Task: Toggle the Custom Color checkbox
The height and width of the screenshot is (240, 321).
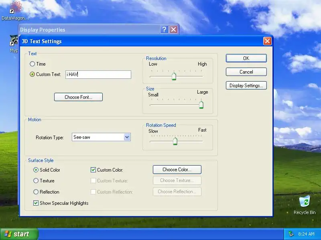Action: coord(93,170)
